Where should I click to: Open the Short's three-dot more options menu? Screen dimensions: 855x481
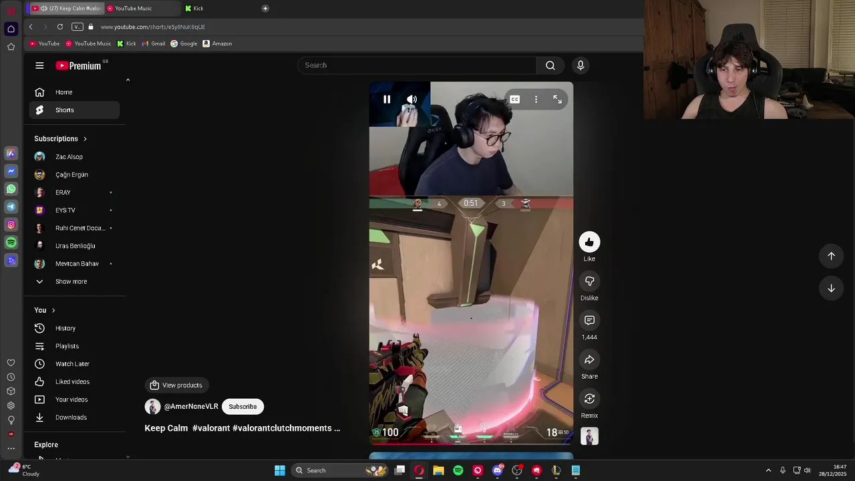click(x=536, y=100)
